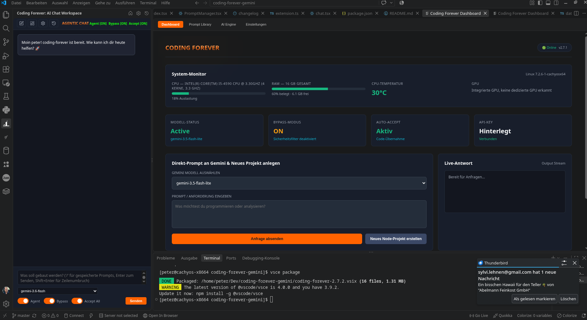Click the Anfrage absenden button
Image resolution: width=587 pixels, height=320 pixels.
267,239
